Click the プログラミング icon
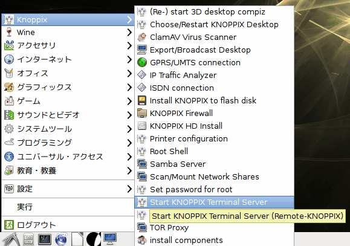The image size is (350, 246). tap(9, 142)
